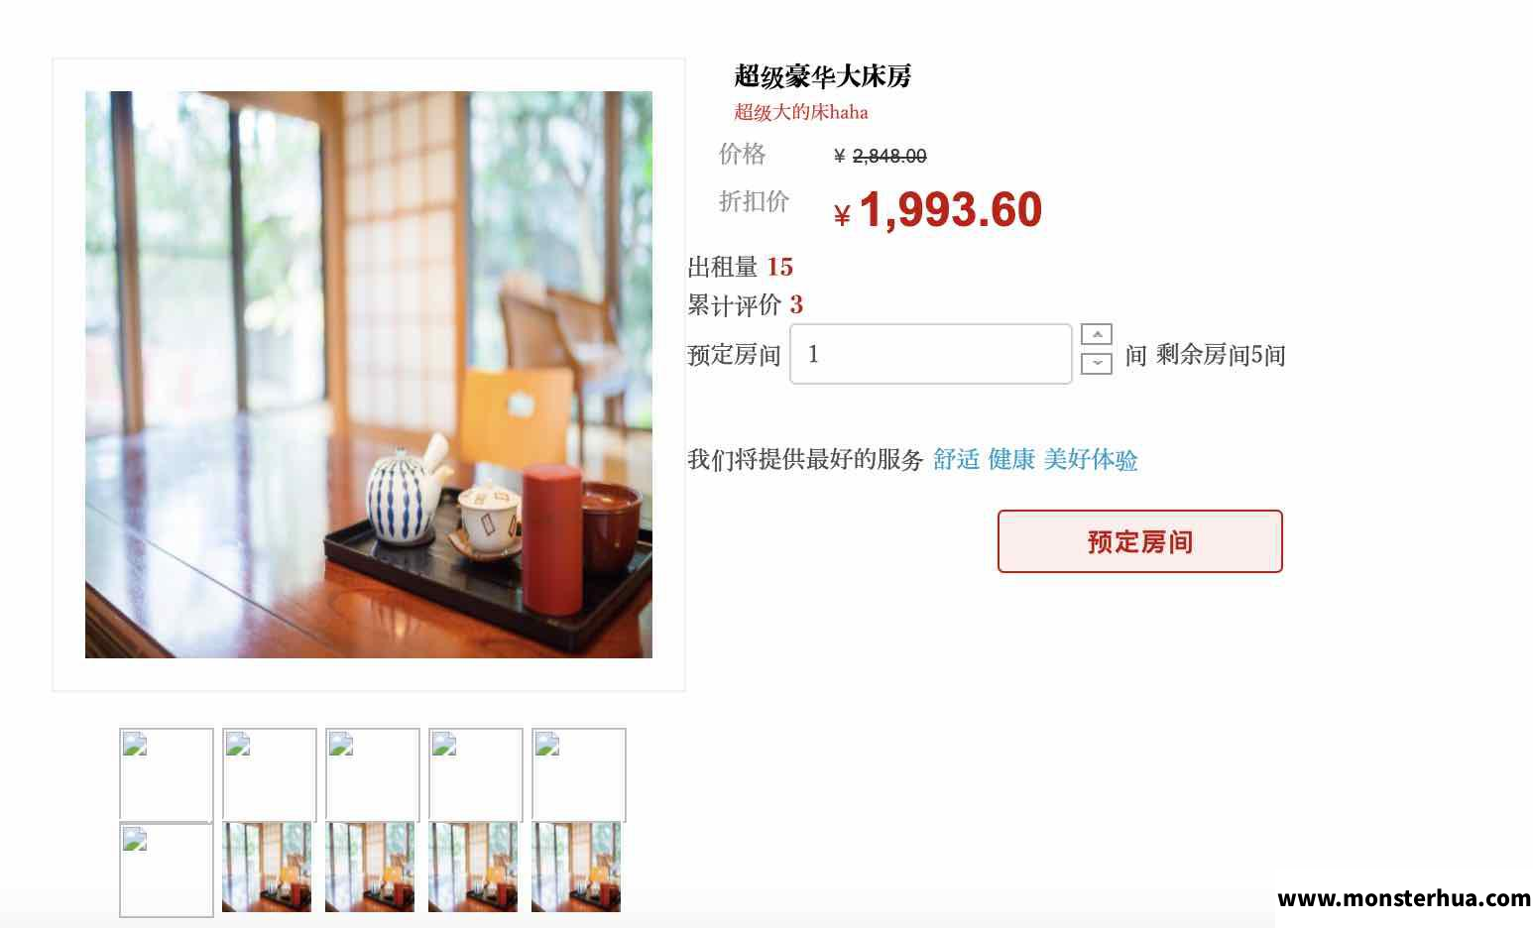Image resolution: width=1533 pixels, height=928 pixels.
Task: Select the second tea-set photo thumbnail in bottom row
Action: tap(370, 867)
